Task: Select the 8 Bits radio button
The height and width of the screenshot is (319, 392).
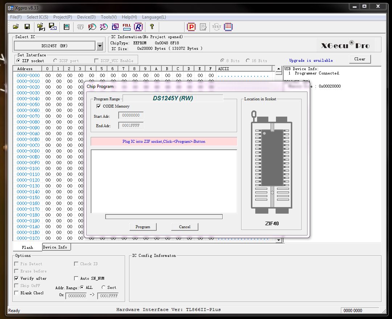Action: coord(222,61)
